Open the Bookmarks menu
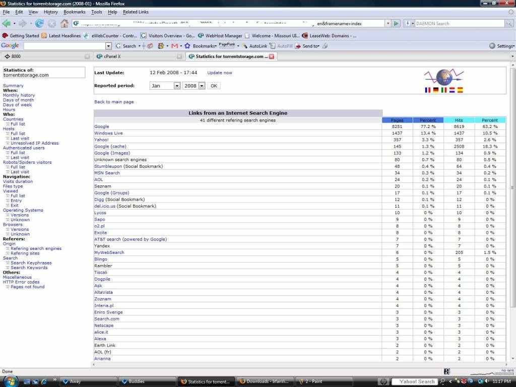 (x=75, y=12)
